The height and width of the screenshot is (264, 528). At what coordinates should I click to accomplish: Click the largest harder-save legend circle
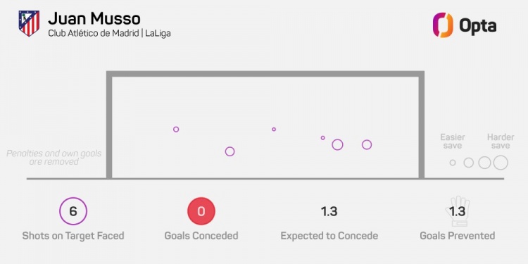501,163
